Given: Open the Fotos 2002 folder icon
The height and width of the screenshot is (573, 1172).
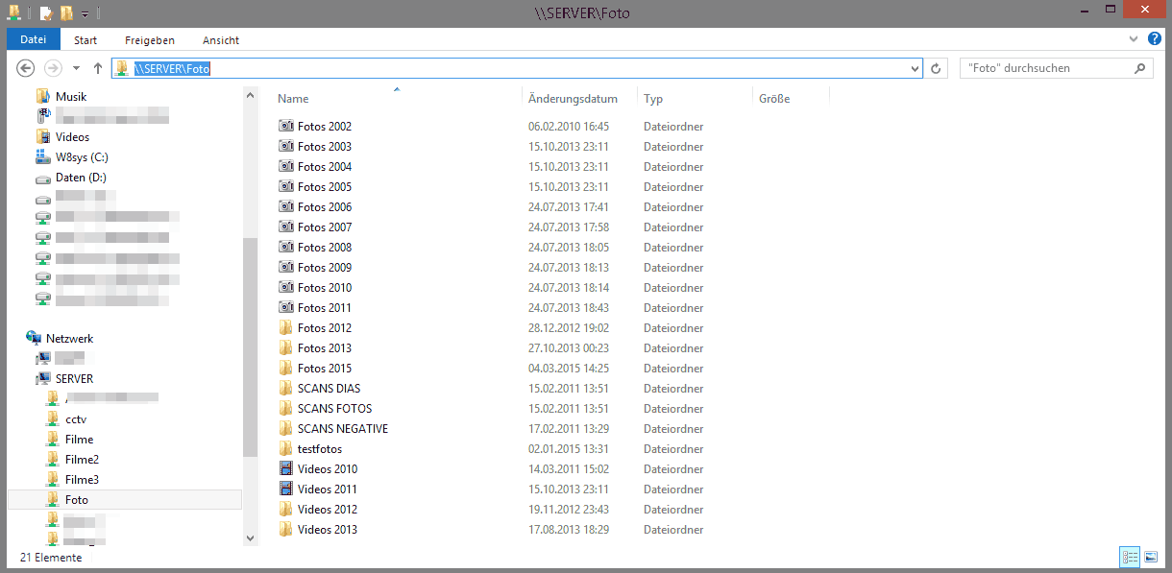Looking at the screenshot, I should pyautogui.click(x=285, y=126).
